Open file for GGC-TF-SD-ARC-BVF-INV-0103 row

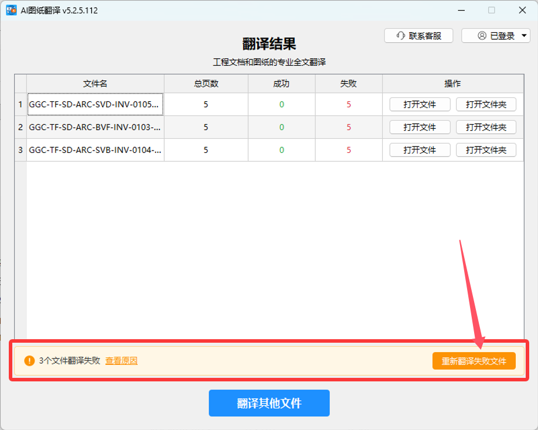420,127
